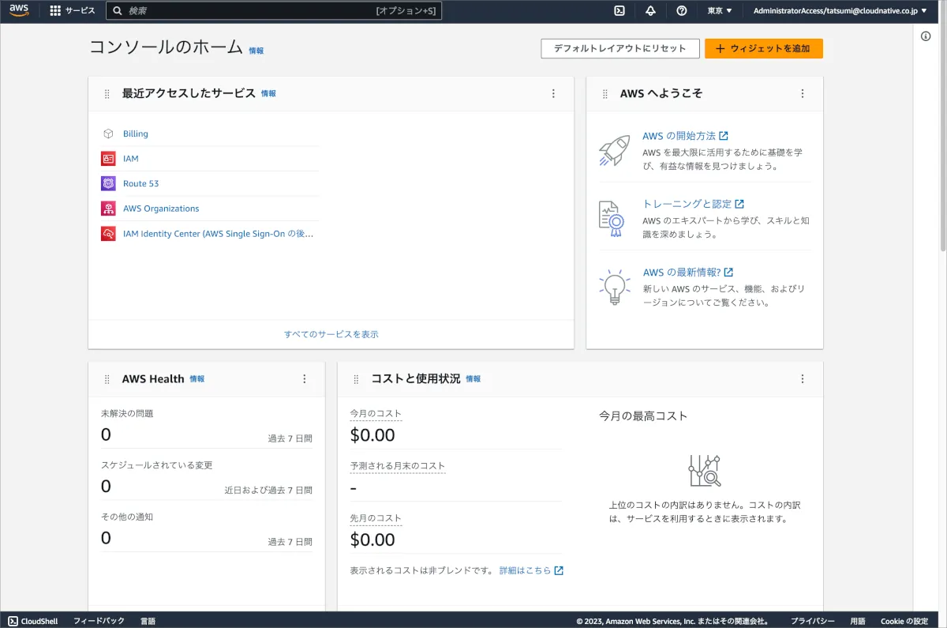
Task: Open the help question mark icon
Action: click(x=682, y=11)
